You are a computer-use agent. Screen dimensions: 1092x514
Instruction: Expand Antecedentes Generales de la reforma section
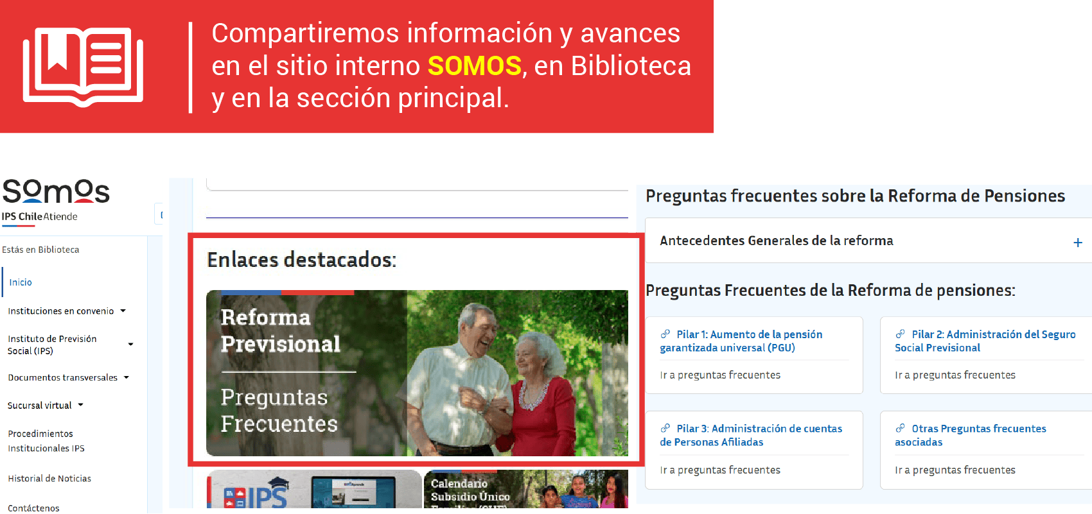777,241
